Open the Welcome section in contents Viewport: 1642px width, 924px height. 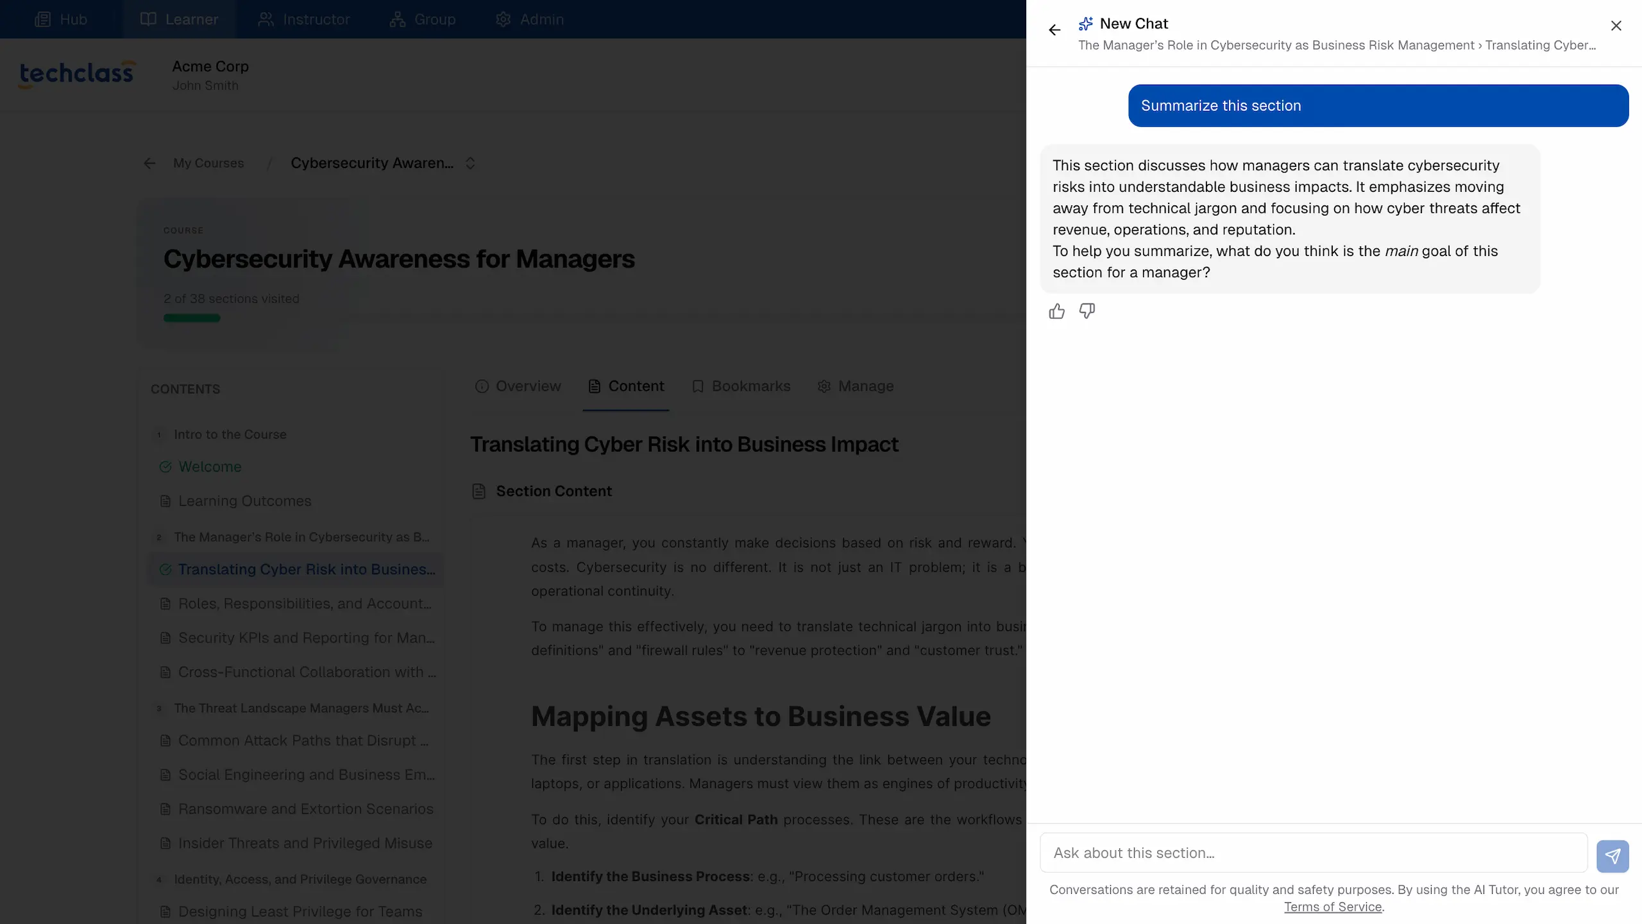click(x=210, y=466)
